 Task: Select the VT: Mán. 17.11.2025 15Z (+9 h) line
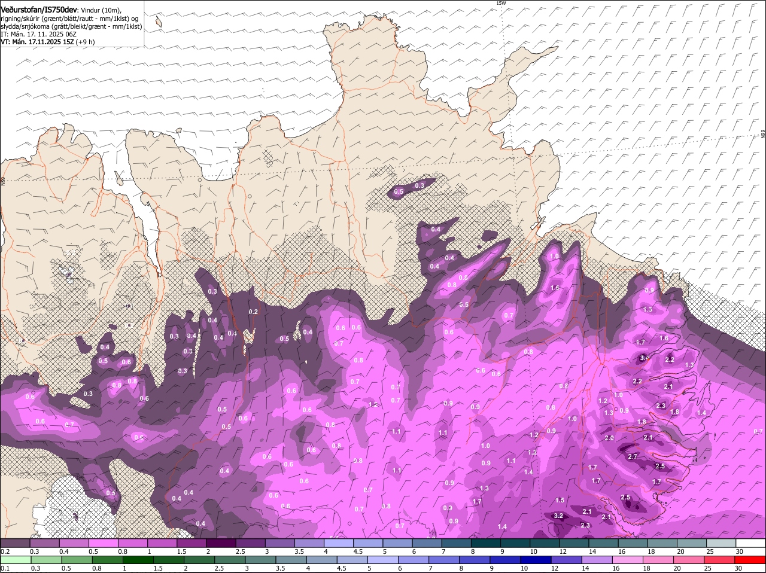(47, 42)
